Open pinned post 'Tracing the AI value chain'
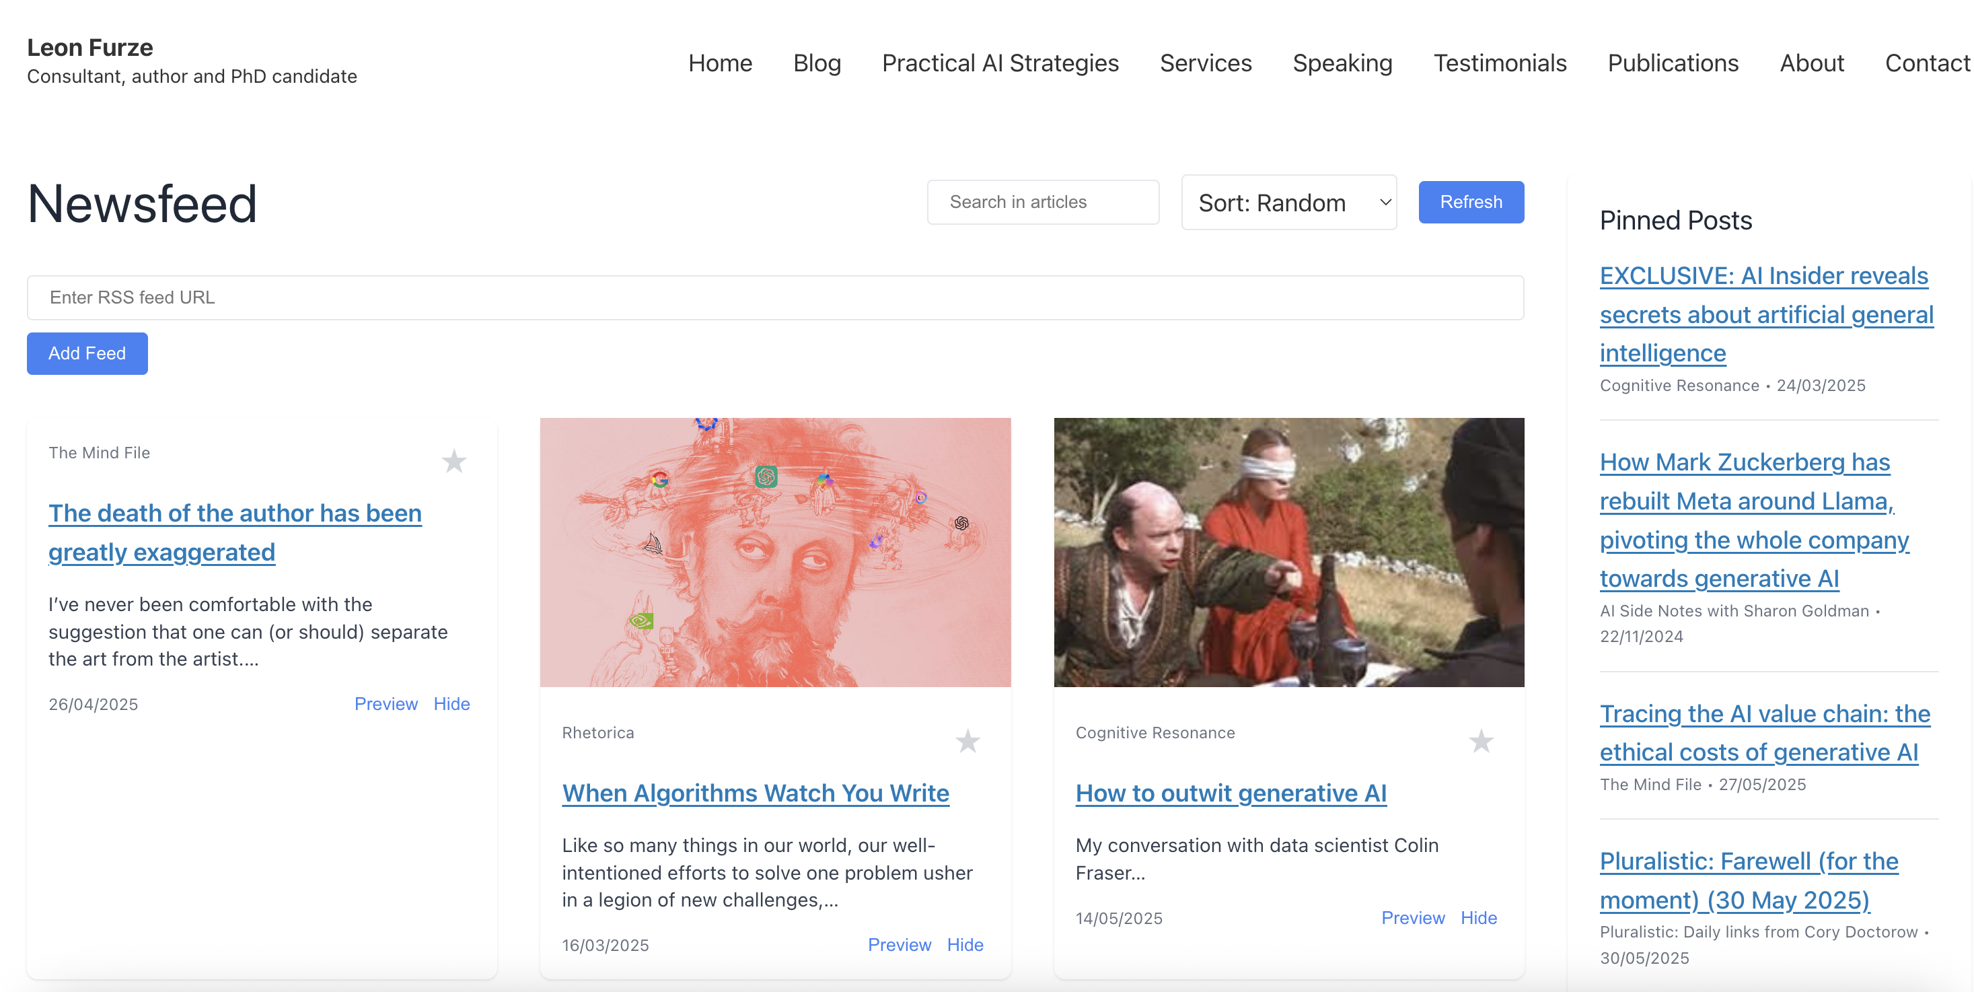The width and height of the screenshot is (1974, 992). pos(1765,733)
